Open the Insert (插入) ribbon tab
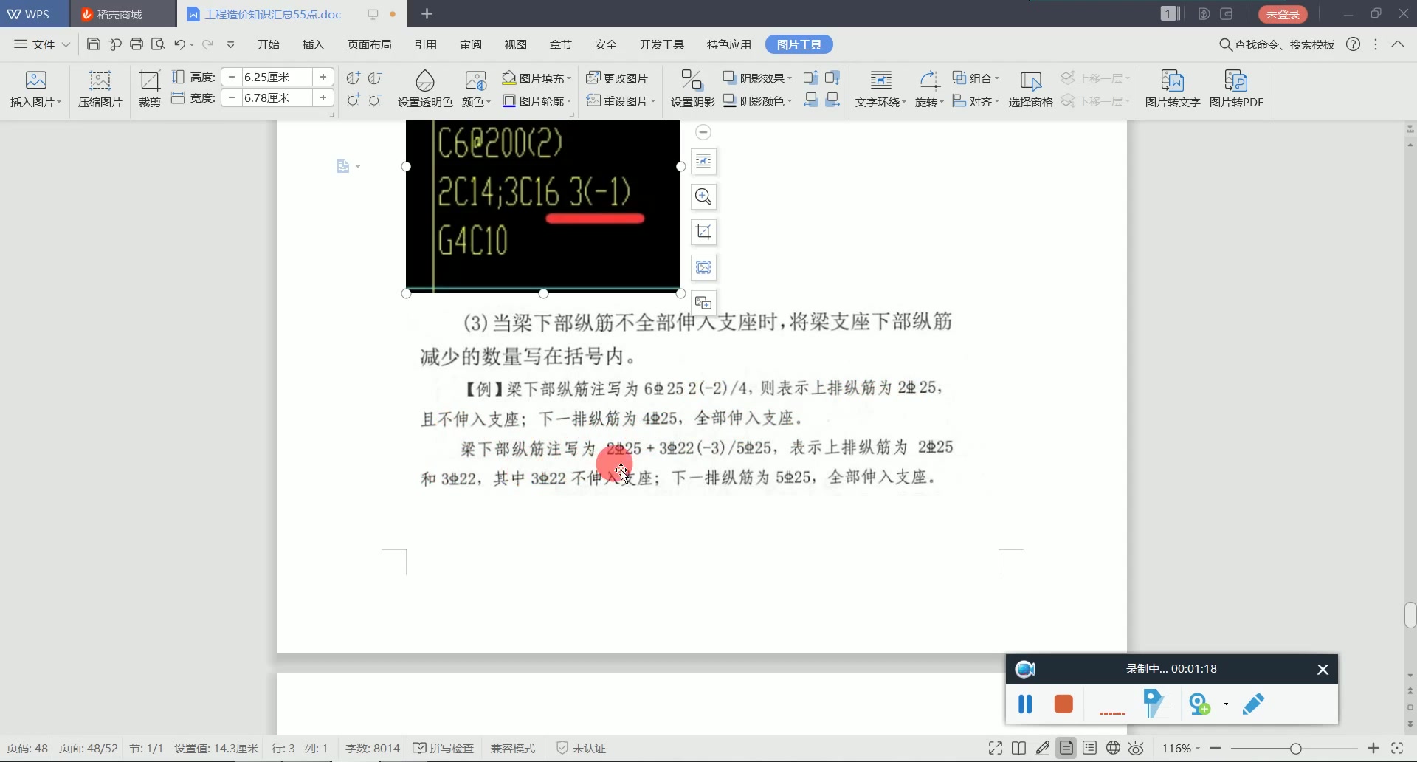Image resolution: width=1417 pixels, height=762 pixels. coord(313,44)
